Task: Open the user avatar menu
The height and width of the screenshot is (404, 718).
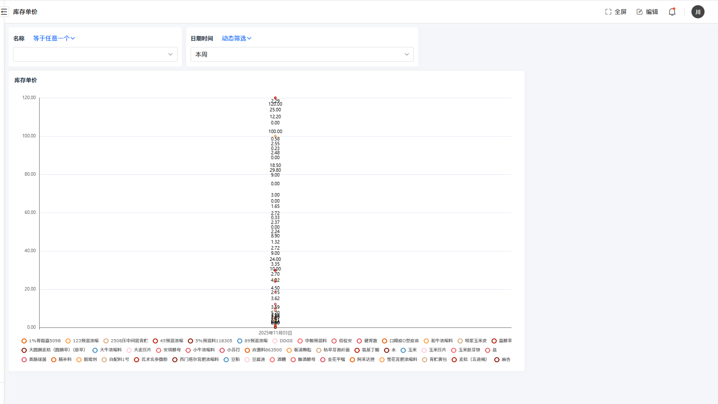Action: (698, 12)
